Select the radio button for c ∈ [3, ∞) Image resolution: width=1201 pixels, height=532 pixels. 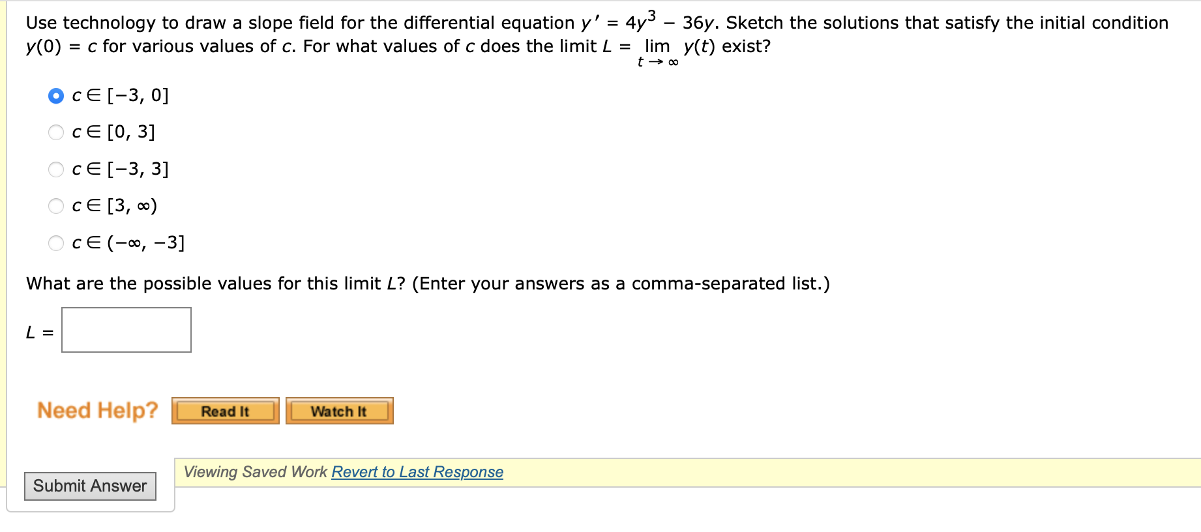[55, 206]
